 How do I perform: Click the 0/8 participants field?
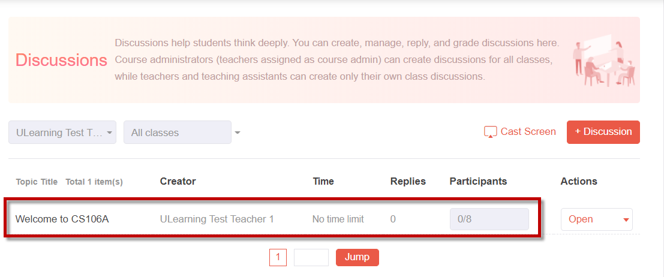tap(489, 219)
